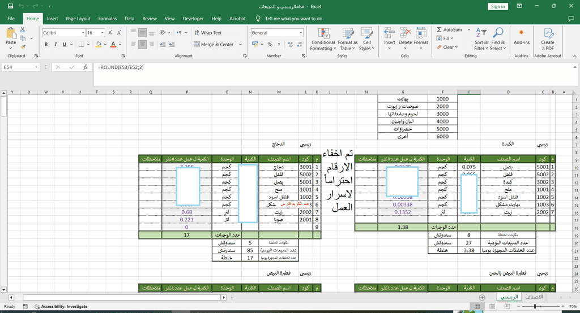Click Decrease Decimal icon

pos(300,44)
